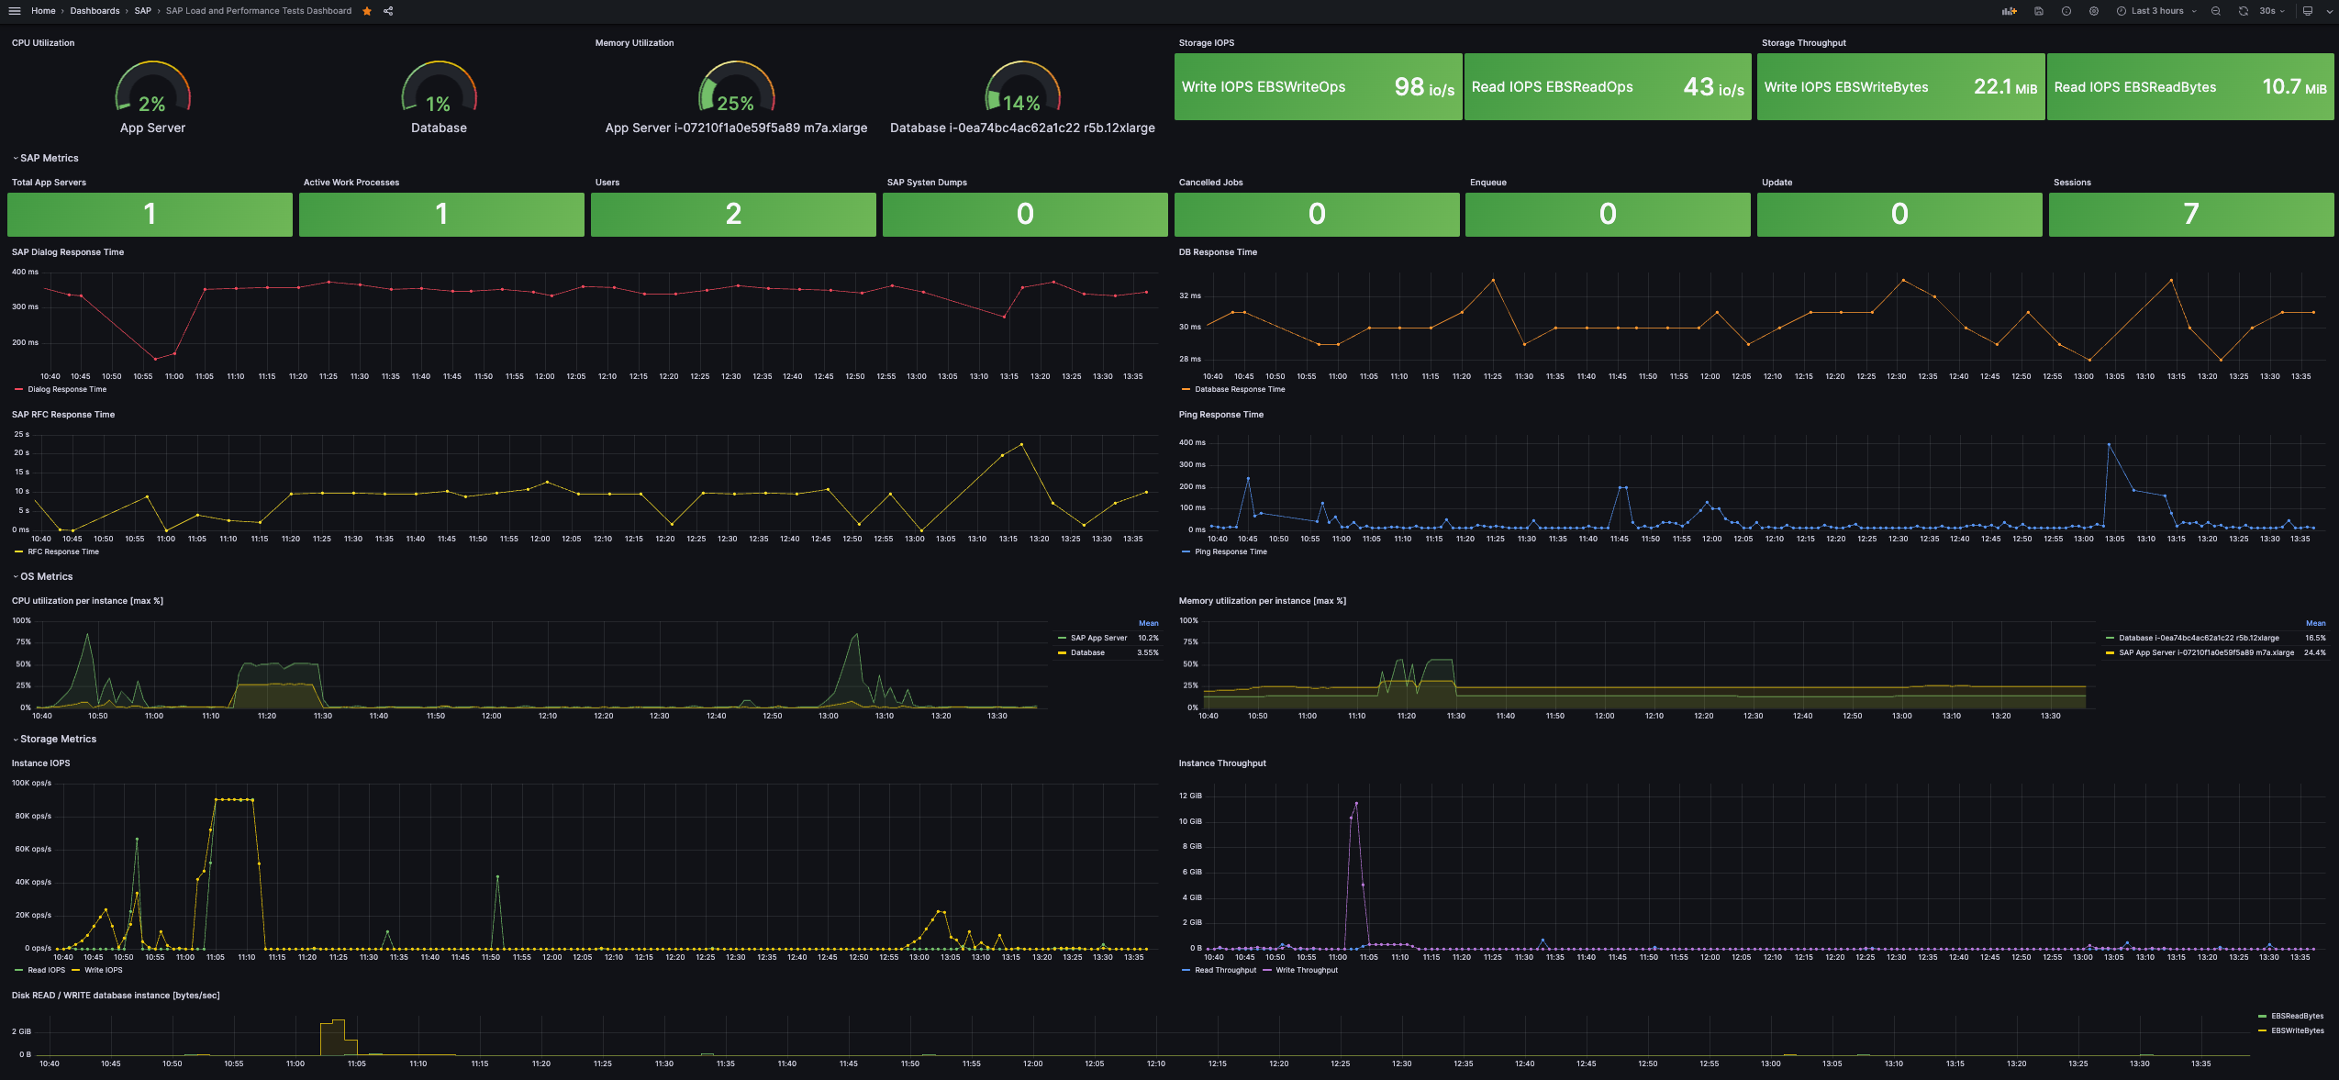Open the hamburger navigation menu

(x=14, y=11)
